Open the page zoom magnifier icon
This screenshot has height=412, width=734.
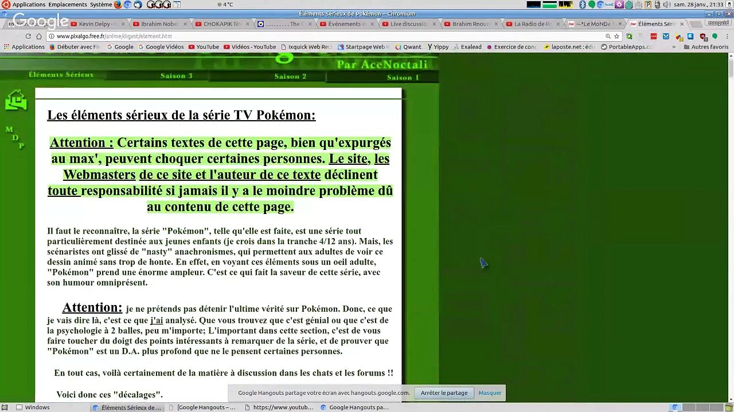coord(608,36)
